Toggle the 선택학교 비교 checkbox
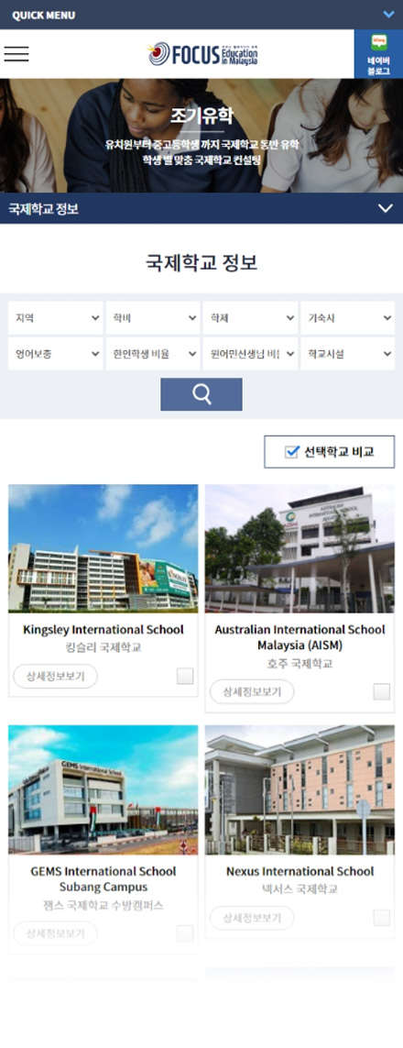 tap(291, 452)
